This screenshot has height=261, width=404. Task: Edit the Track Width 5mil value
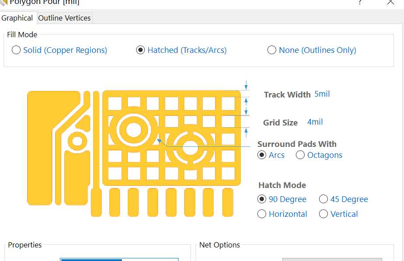(322, 94)
